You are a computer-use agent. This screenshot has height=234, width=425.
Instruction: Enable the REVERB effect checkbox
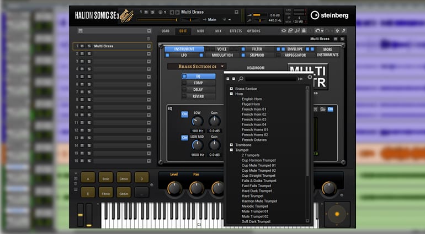(x=184, y=96)
